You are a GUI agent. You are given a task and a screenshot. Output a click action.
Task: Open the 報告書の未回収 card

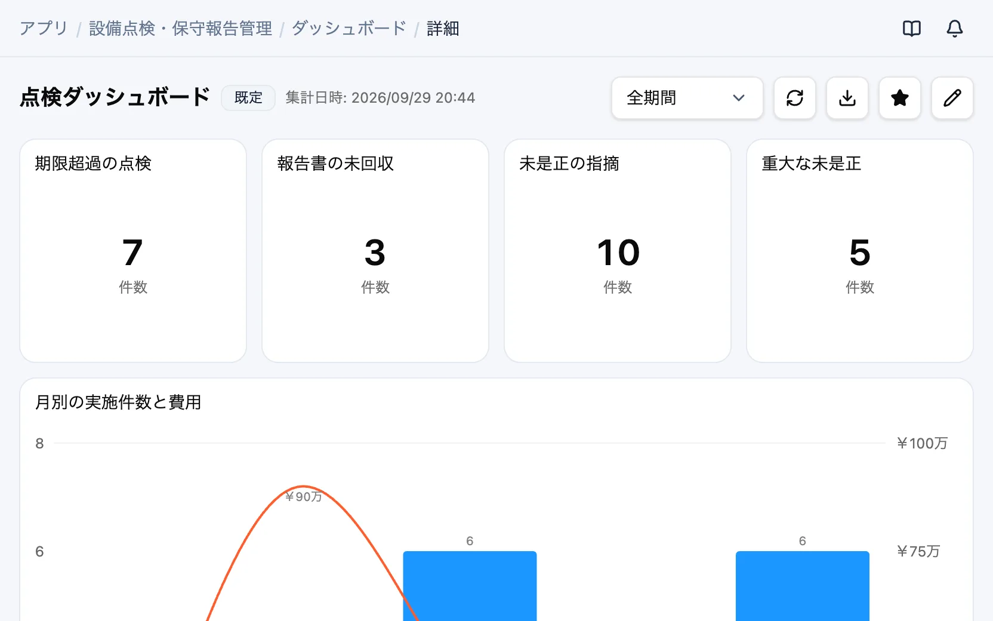pyautogui.click(x=375, y=251)
